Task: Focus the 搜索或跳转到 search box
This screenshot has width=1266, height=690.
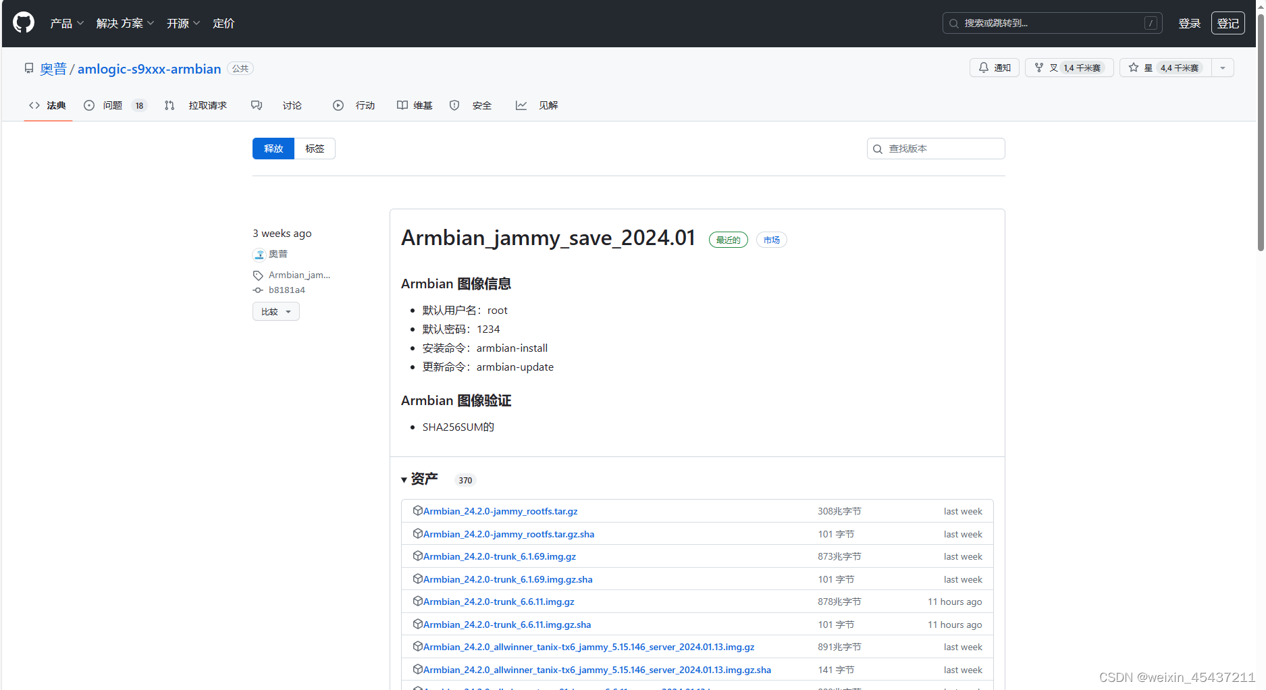Action: point(1052,23)
